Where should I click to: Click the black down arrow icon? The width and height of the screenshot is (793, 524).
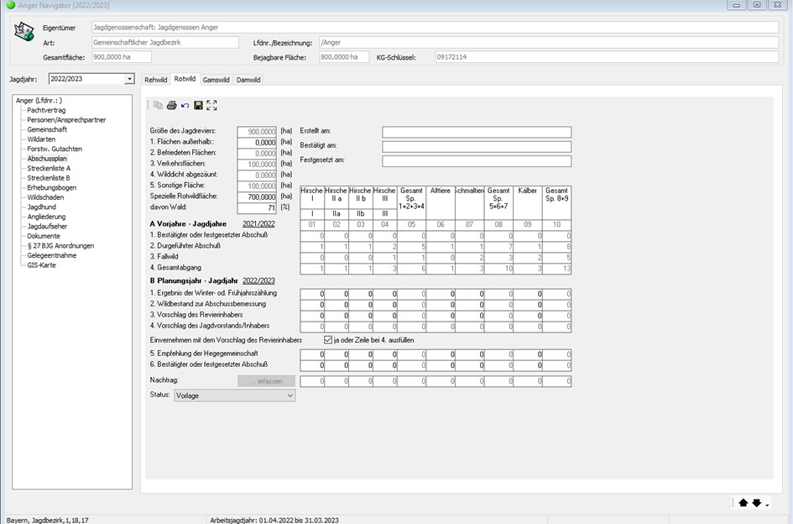point(756,503)
